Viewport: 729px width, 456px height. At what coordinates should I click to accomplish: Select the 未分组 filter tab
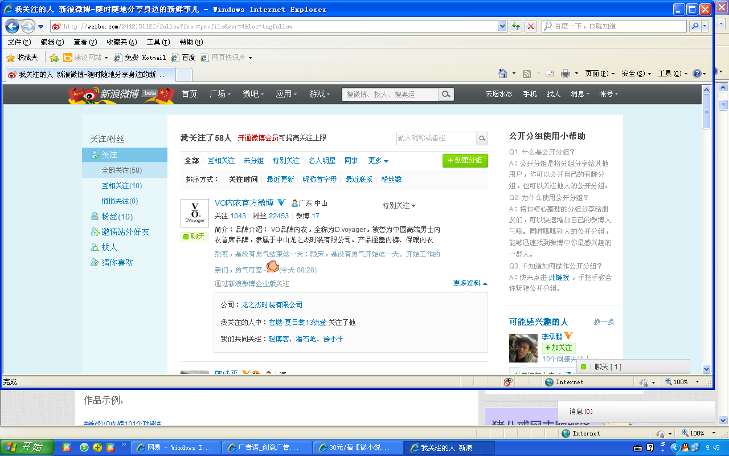[x=253, y=161]
